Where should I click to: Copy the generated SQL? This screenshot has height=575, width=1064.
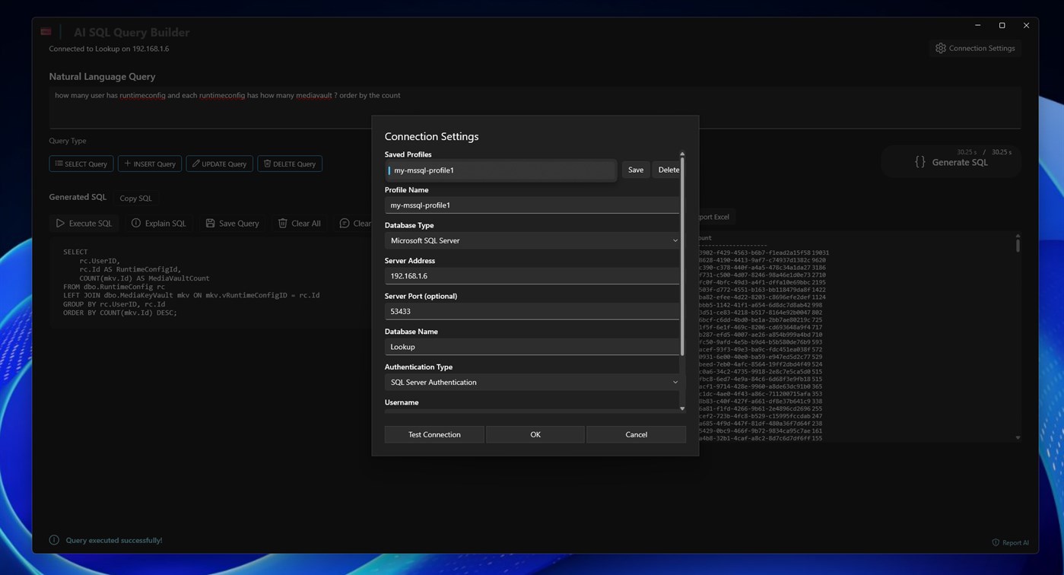135,199
